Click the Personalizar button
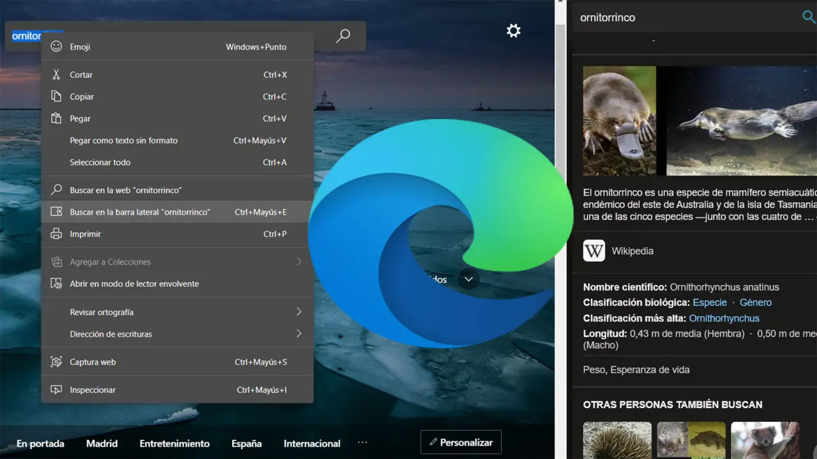The image size is (817, 459). 461,442
